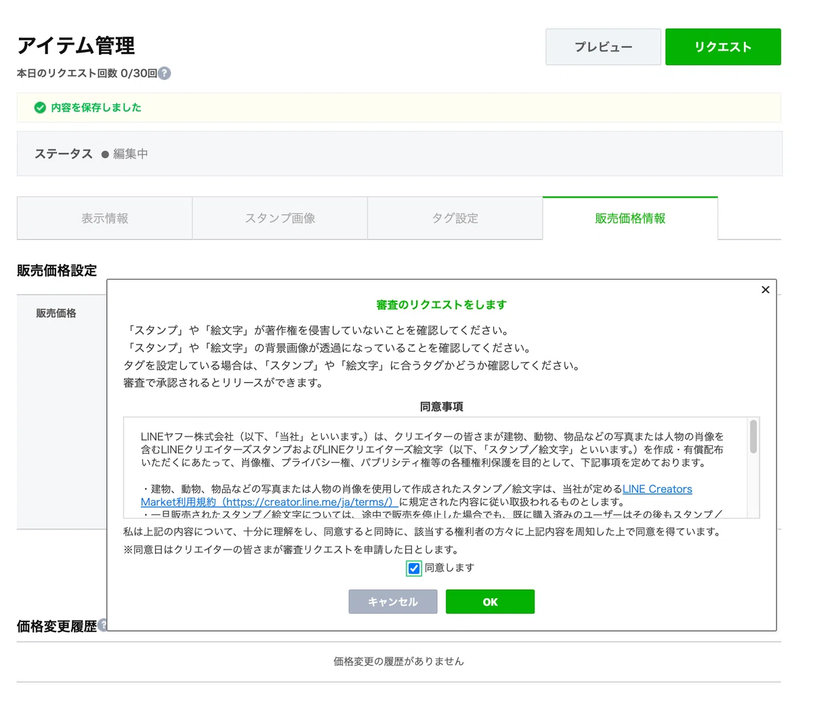
Task: Click the 同意します label text
Action: (449, 568)
